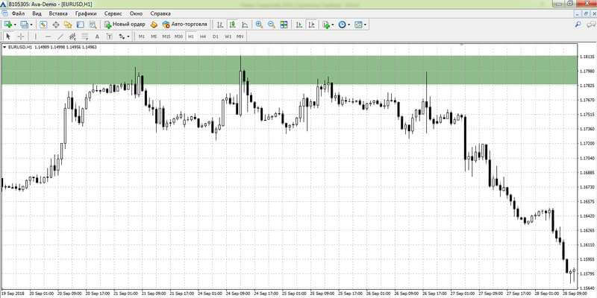Expand the indicators dropdown arrow

coord(332,25)
